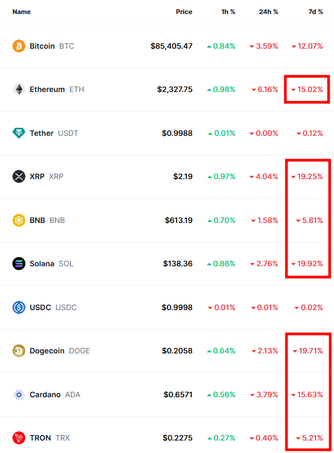Click the Cardano logo icon
The height and width of the screenshot is (453, 334).
pyautogui.click(x=19, y=395)
